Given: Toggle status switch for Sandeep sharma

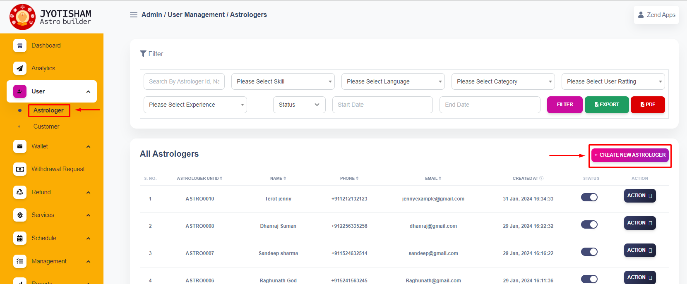Looking at the screenshot, I should point(589,252).
